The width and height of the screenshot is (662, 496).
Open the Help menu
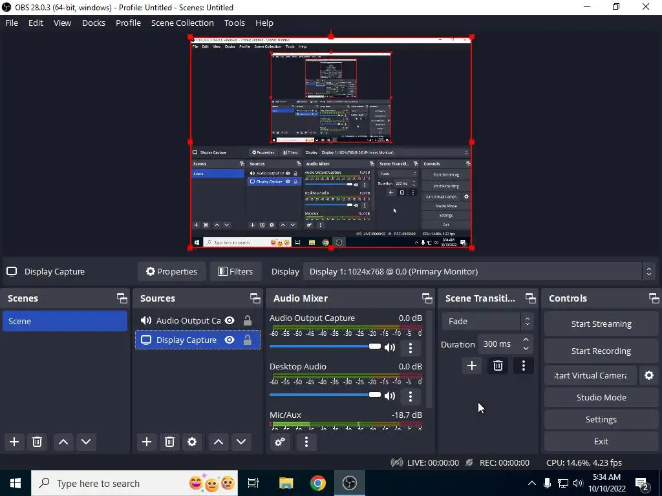tap(264, 23)
